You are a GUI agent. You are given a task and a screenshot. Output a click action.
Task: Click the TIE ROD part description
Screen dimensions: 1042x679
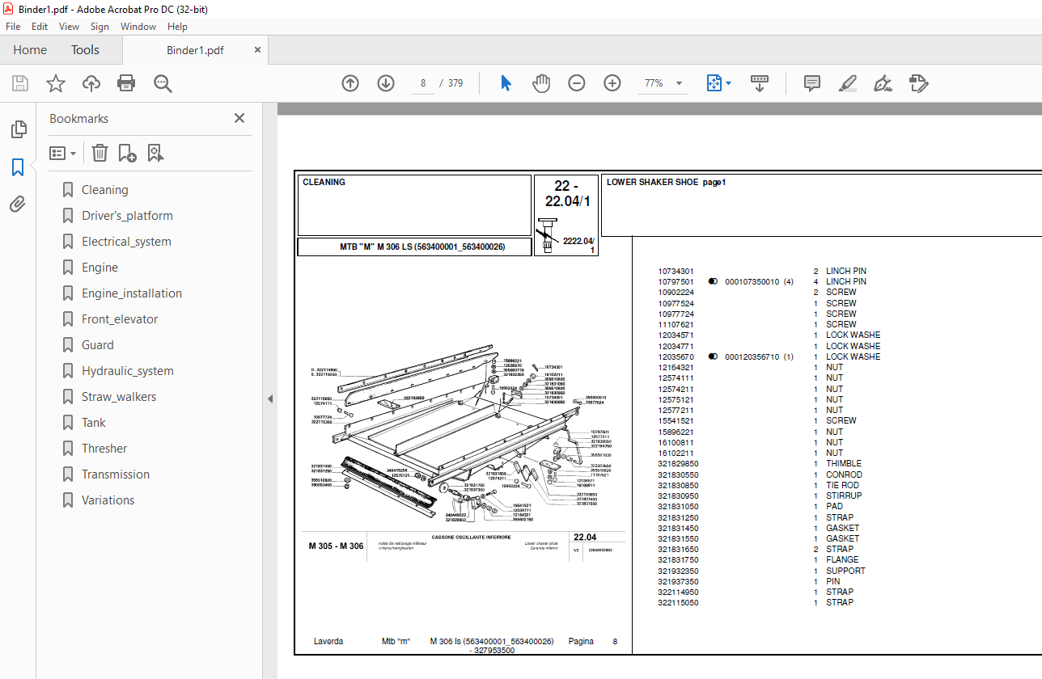coord(842,485)
